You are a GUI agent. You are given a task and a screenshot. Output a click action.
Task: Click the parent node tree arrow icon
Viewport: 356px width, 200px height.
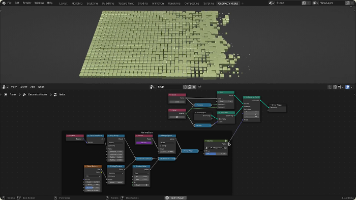point(330,87)
